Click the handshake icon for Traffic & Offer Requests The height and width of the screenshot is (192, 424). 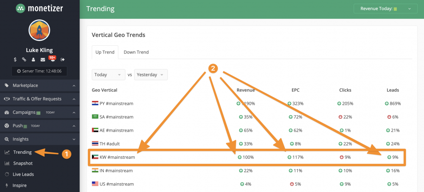tap(7, 99)
